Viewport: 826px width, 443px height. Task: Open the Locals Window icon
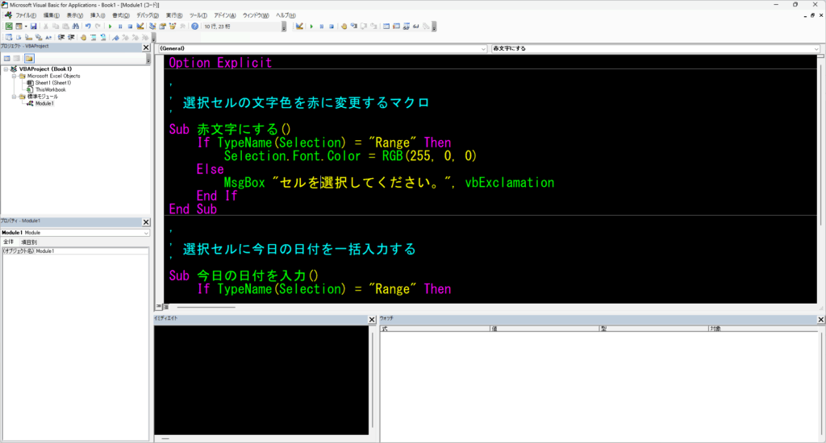[386, 27]
